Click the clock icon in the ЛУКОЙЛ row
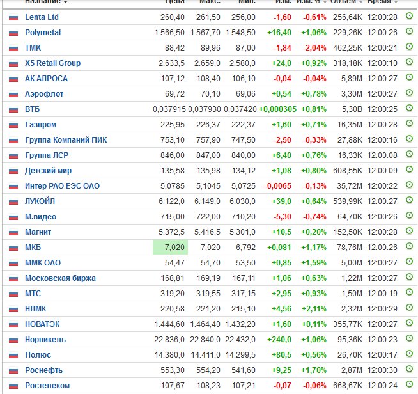The height and width of the screenshot is (394, 418). pos(409,200)
